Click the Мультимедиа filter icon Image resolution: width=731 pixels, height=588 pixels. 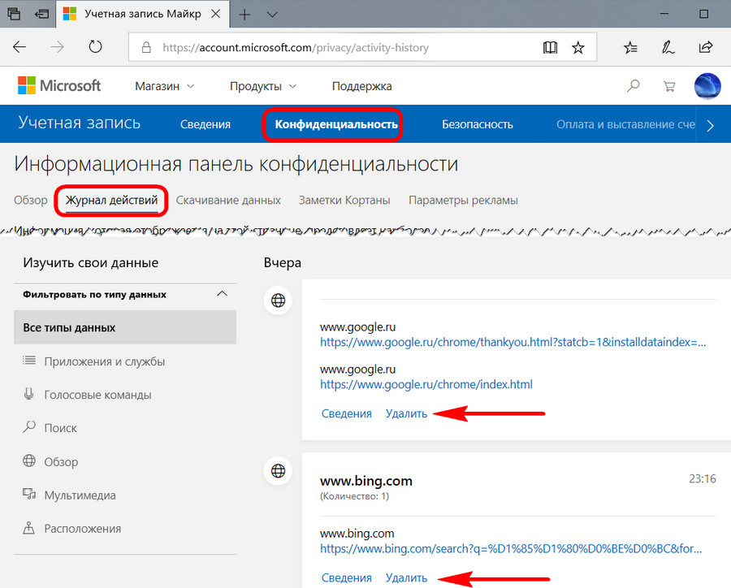tap(29, 494)
